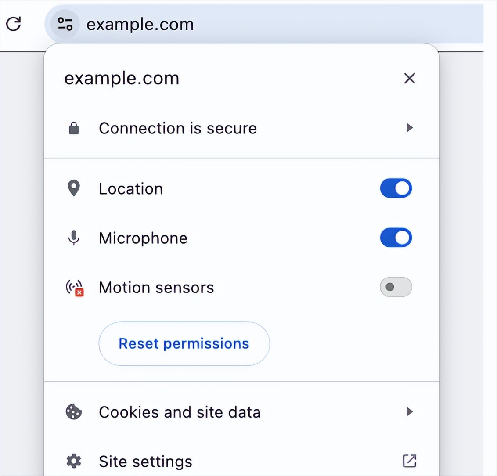This screenshot has width=497, height=476.
Task: Select the Cookies and site data menu row
Action: pos(180,412)
